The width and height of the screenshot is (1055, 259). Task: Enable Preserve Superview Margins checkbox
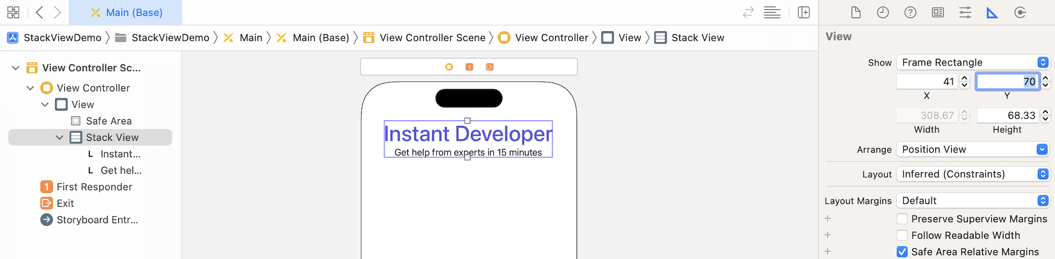pyautogui.click(x=902, y=219)
